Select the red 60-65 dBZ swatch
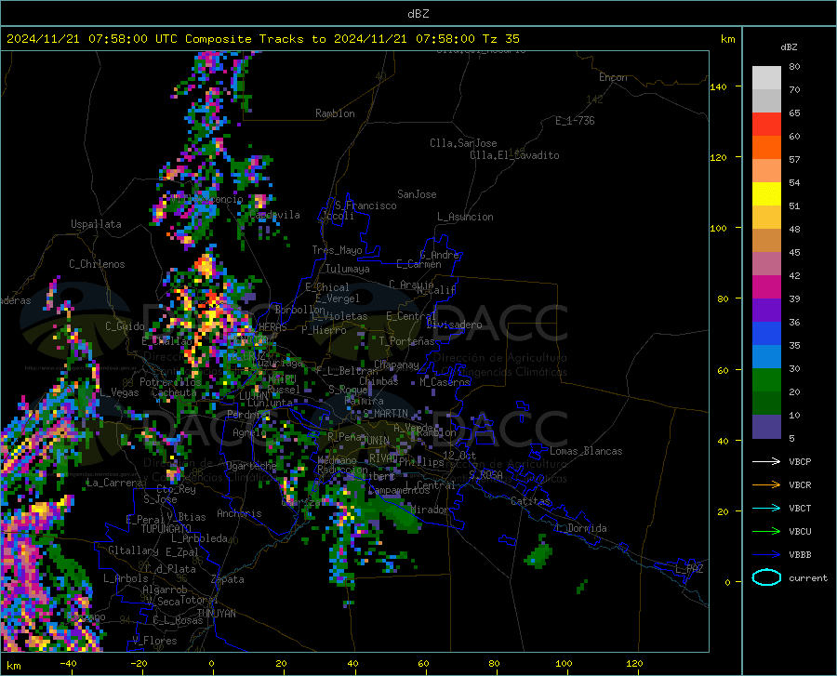 click(766, 125)
